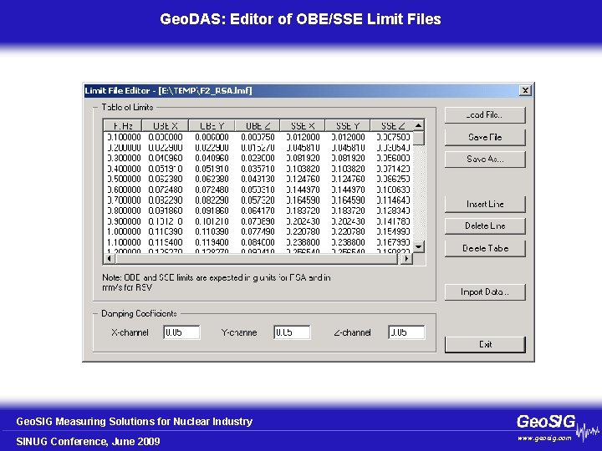Viewport: 602px width, 451px height.
Task: Click the Delete Line button
Action: 485,225
